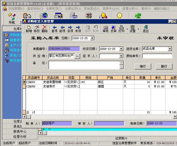Click the 审核 (approve) toolbar icon
Image resolution: width=177 pixels, height=146 pixels.
(105, 29)
